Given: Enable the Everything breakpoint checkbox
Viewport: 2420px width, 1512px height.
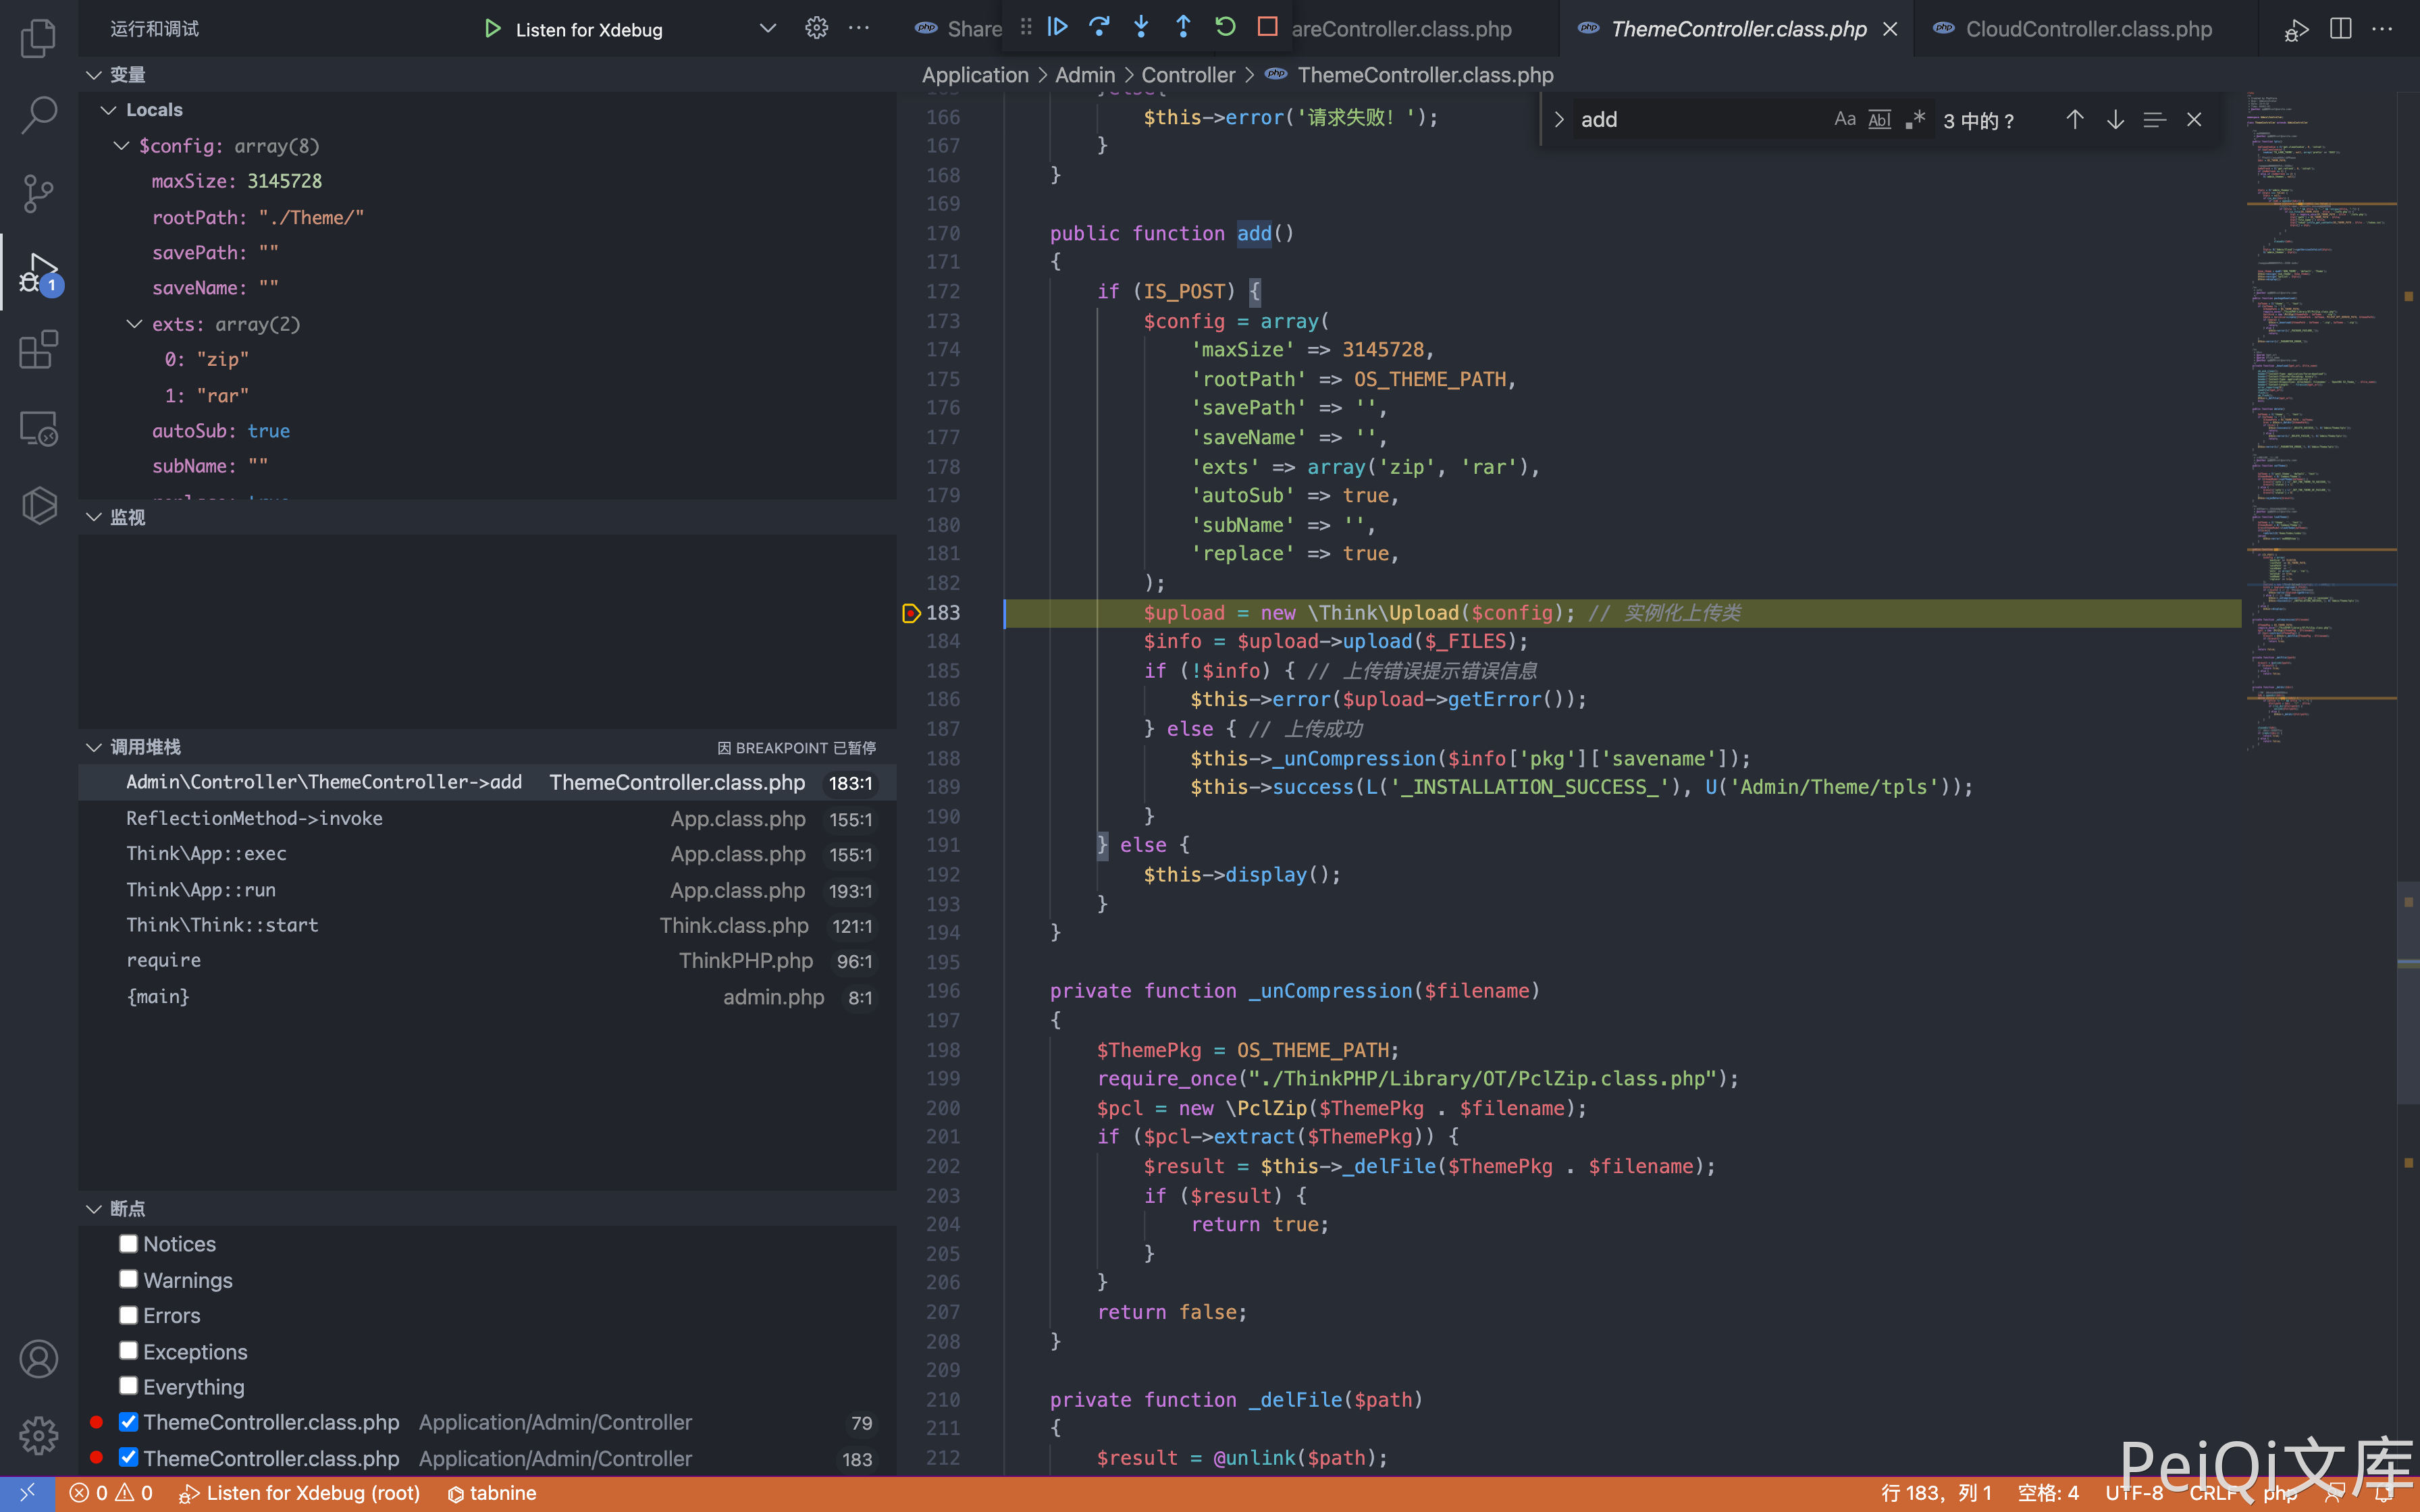Looking at the screenshot, I should [128, 1386].
